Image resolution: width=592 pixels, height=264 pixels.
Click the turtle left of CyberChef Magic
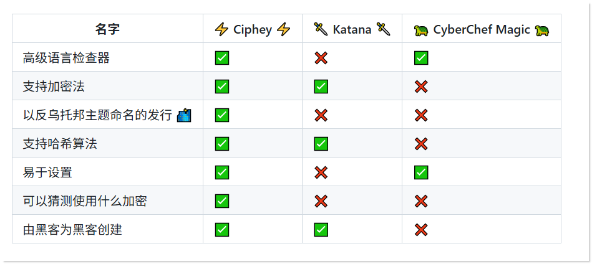pos(421,30)
